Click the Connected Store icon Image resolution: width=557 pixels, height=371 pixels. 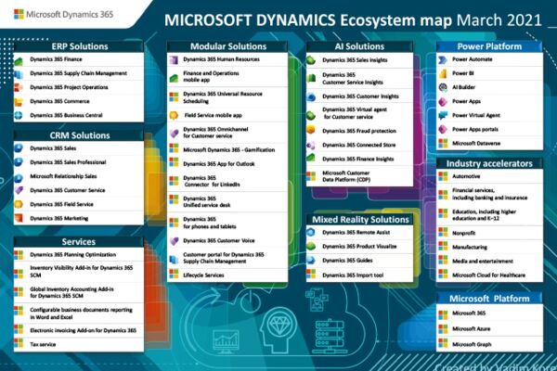311,146
